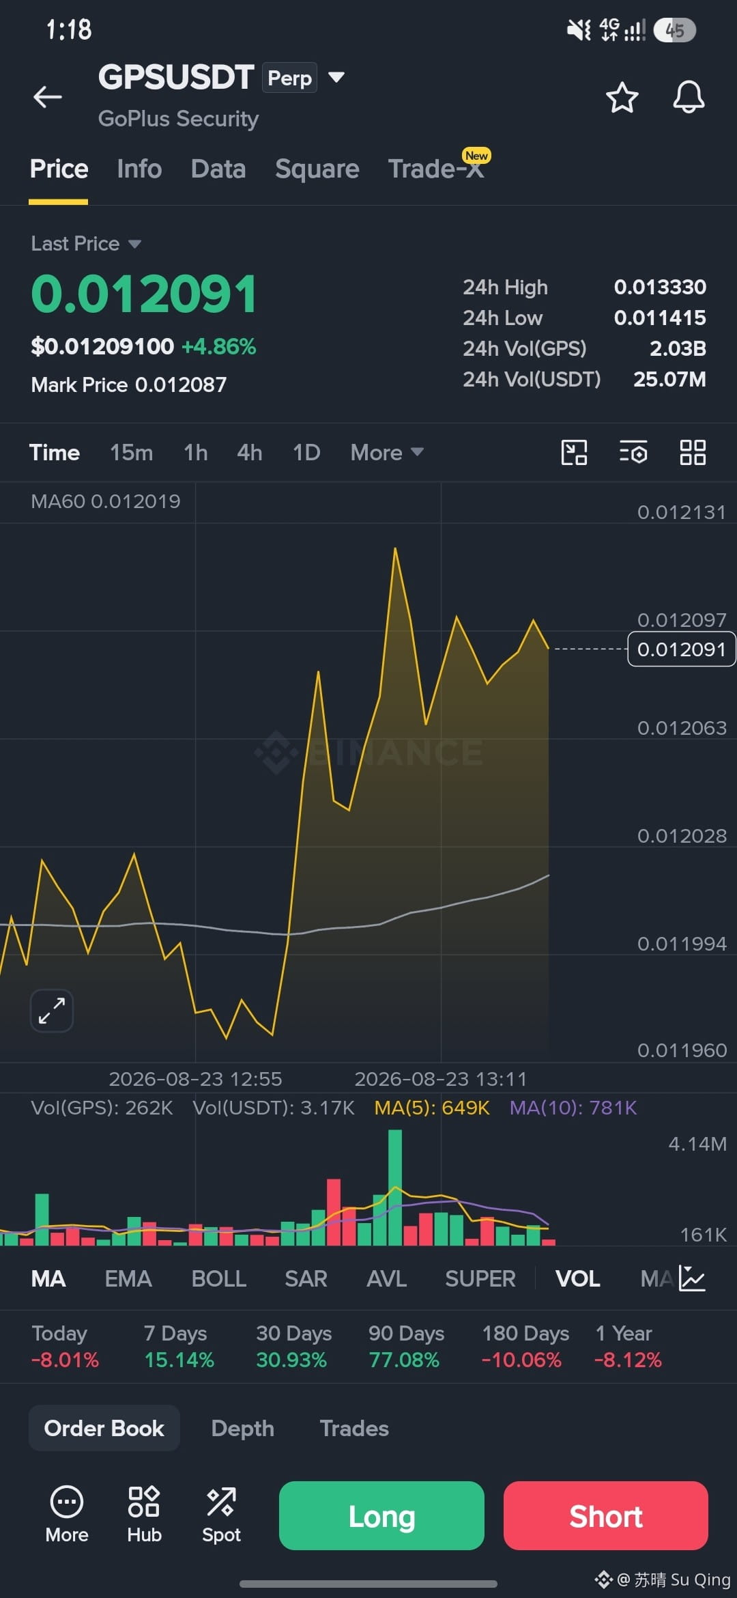Open price alert bell icon
Viewport: 737px width, 1598px height.
[689, 97]
